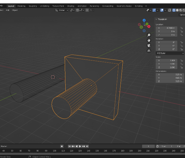This screenshot has width=185, height=158.
Task: Open auto keying options dropdown
Action: click(65, 146)
